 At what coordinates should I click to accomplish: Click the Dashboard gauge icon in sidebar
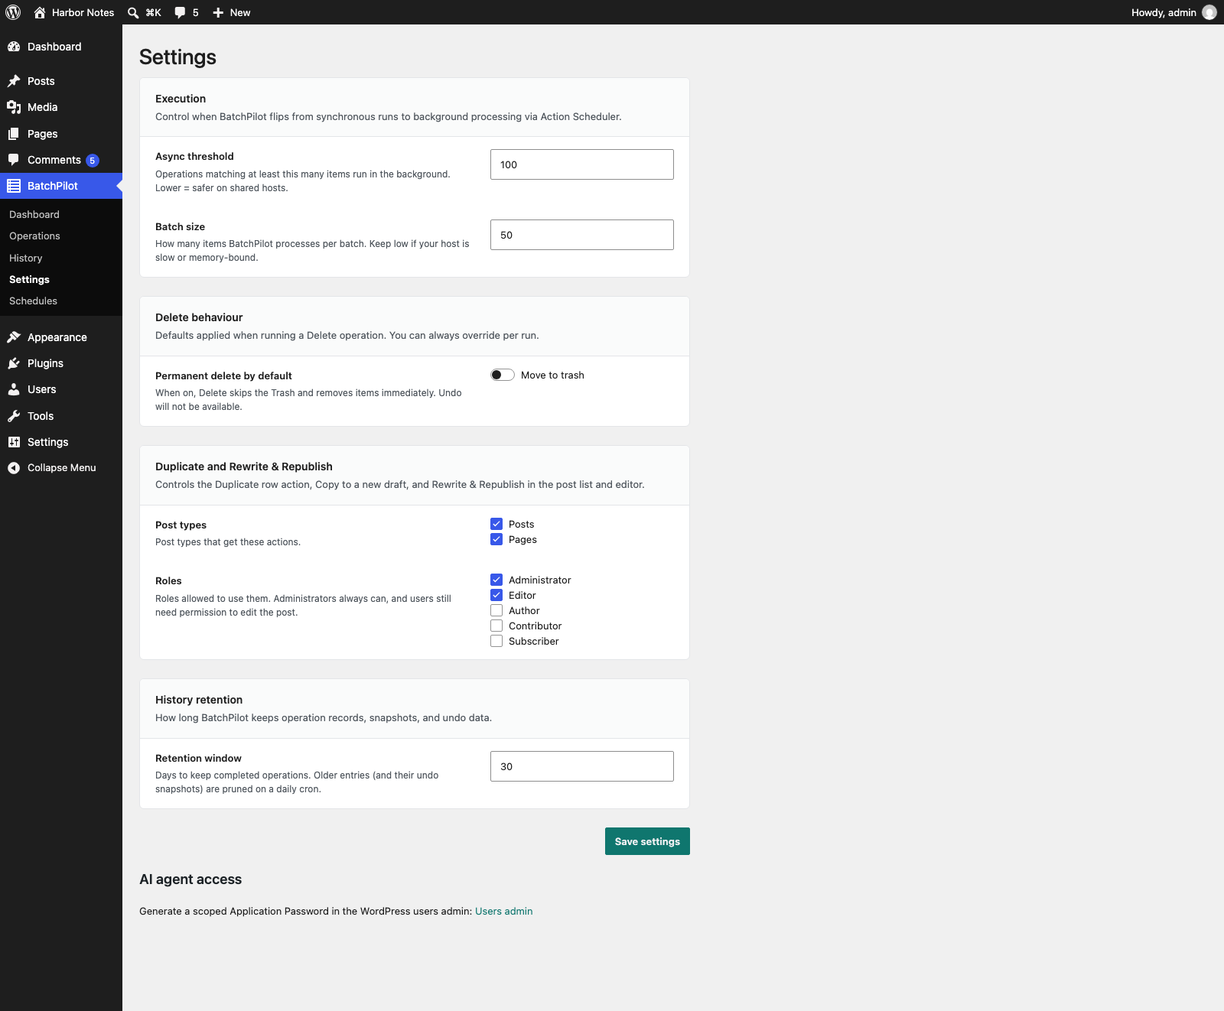tap(14, 47)
